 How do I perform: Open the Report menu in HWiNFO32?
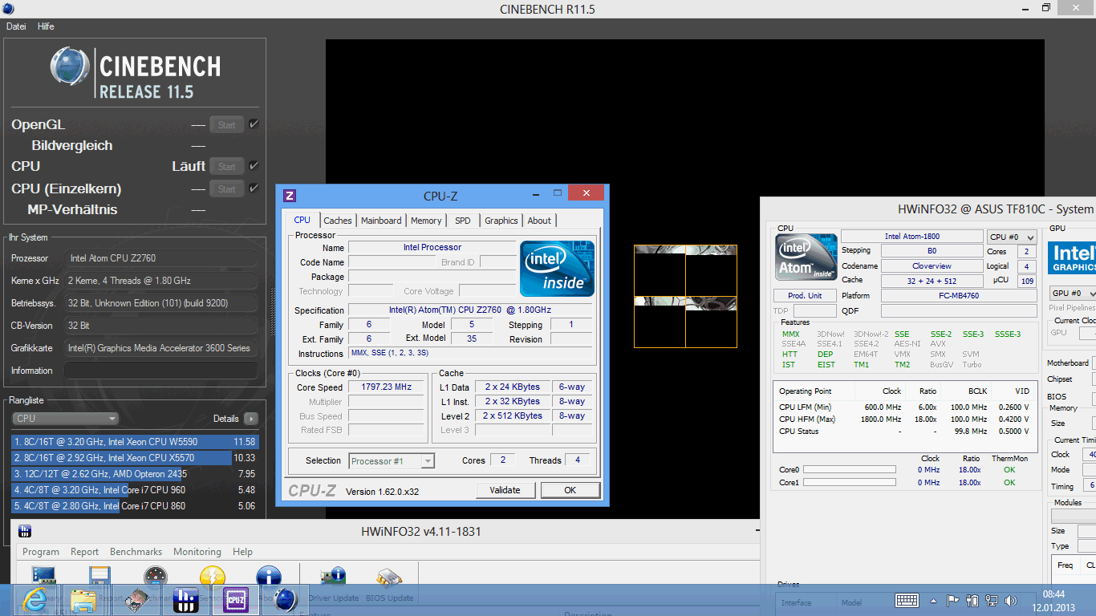coord(84,552)
